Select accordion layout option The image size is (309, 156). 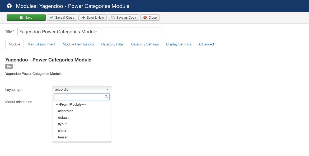(82, 111)
